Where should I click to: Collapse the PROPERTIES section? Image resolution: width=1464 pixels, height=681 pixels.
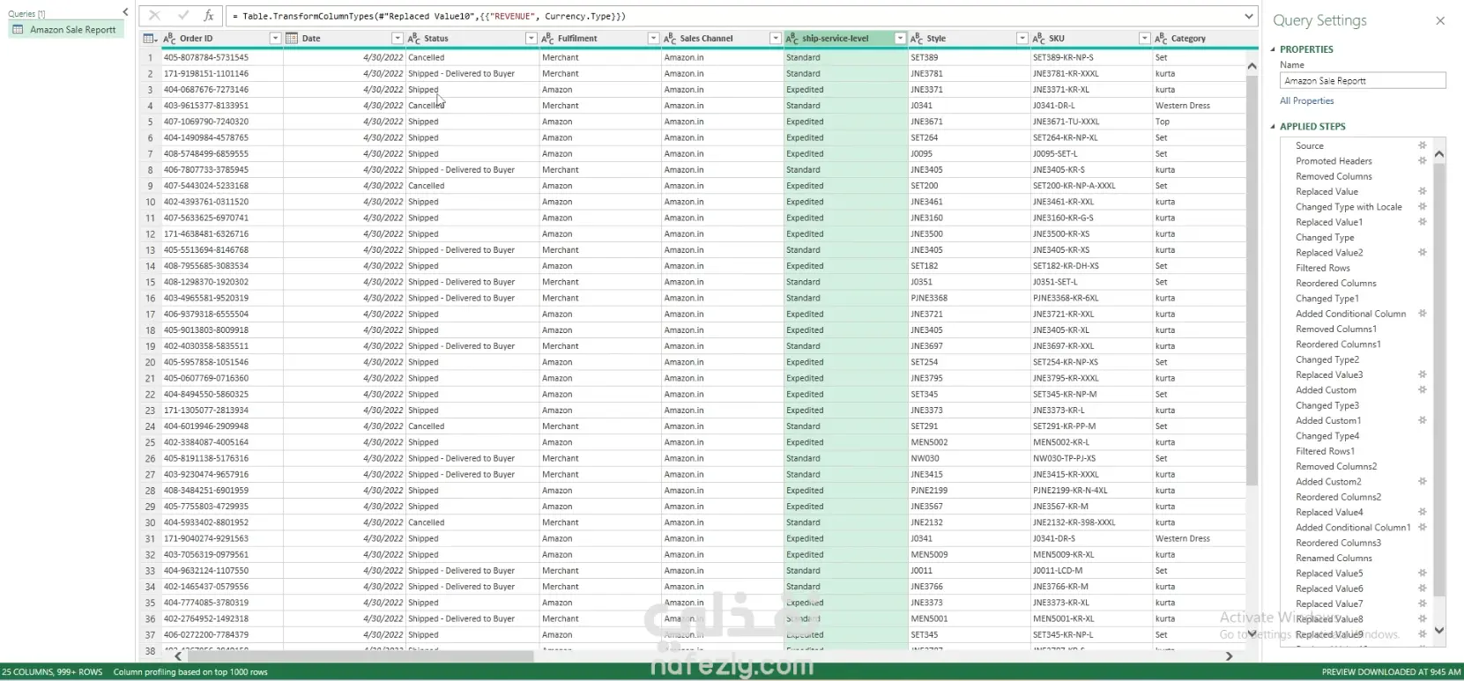tap(1273, 49)
